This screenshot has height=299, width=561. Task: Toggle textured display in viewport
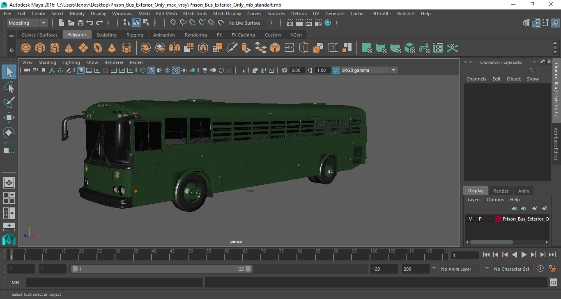click(176, 70)
